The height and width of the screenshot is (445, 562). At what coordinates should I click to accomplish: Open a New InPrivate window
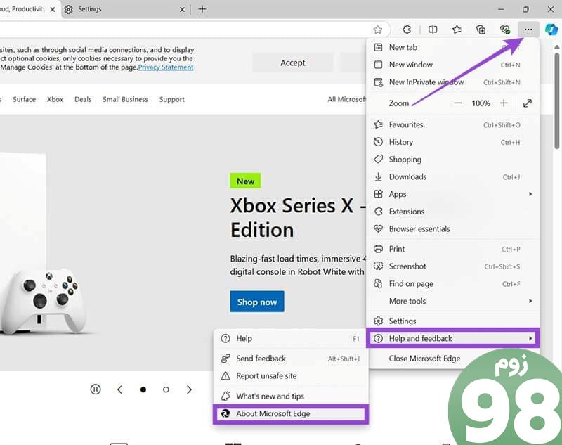click(453, 82)
